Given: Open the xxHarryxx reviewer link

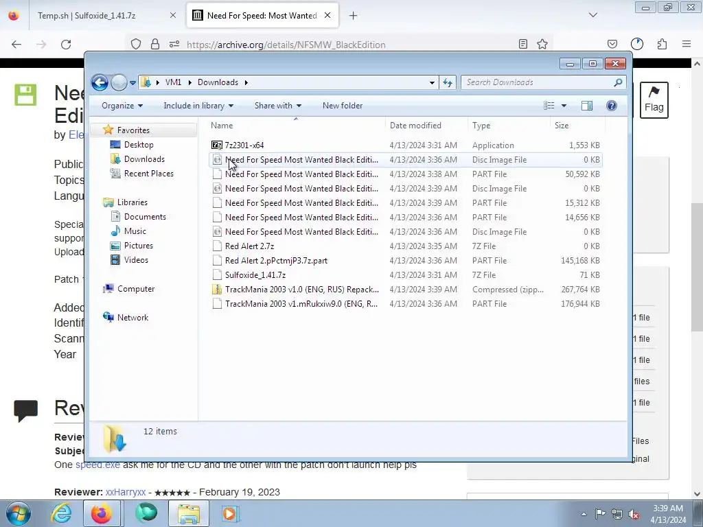Looking at the screenshot, I should tap(126, 492).
